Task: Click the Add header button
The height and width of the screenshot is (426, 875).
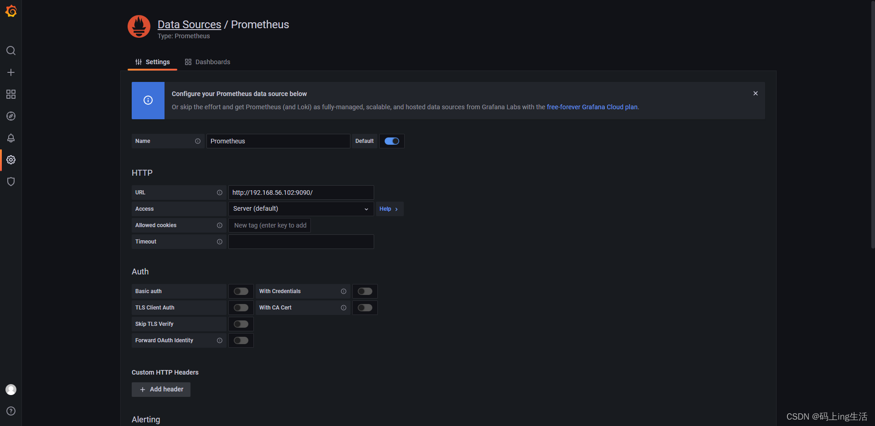Action: point(161,390)
